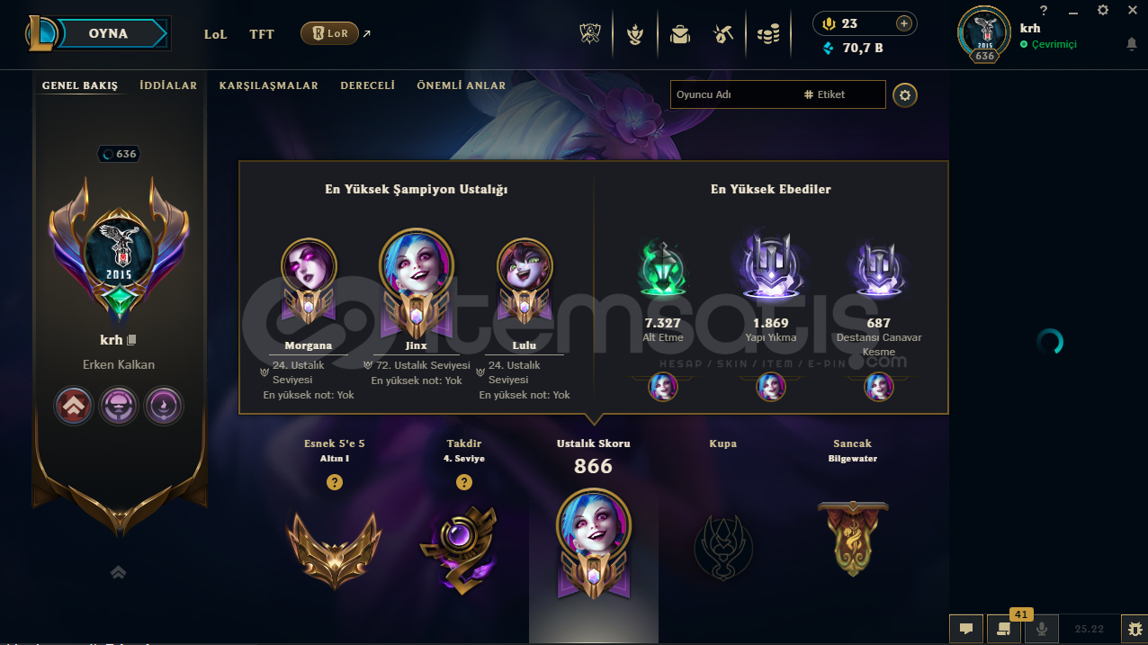
Task: Open the Store coins icon
Action: pyautogui.click(x=767, y=34)
